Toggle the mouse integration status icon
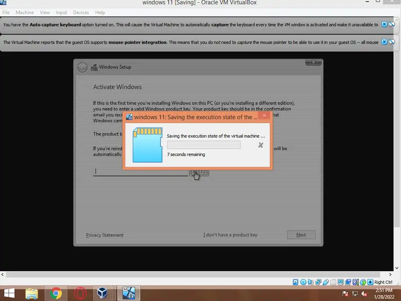Screen dimensions: 401x301 (x=363, y=282)
